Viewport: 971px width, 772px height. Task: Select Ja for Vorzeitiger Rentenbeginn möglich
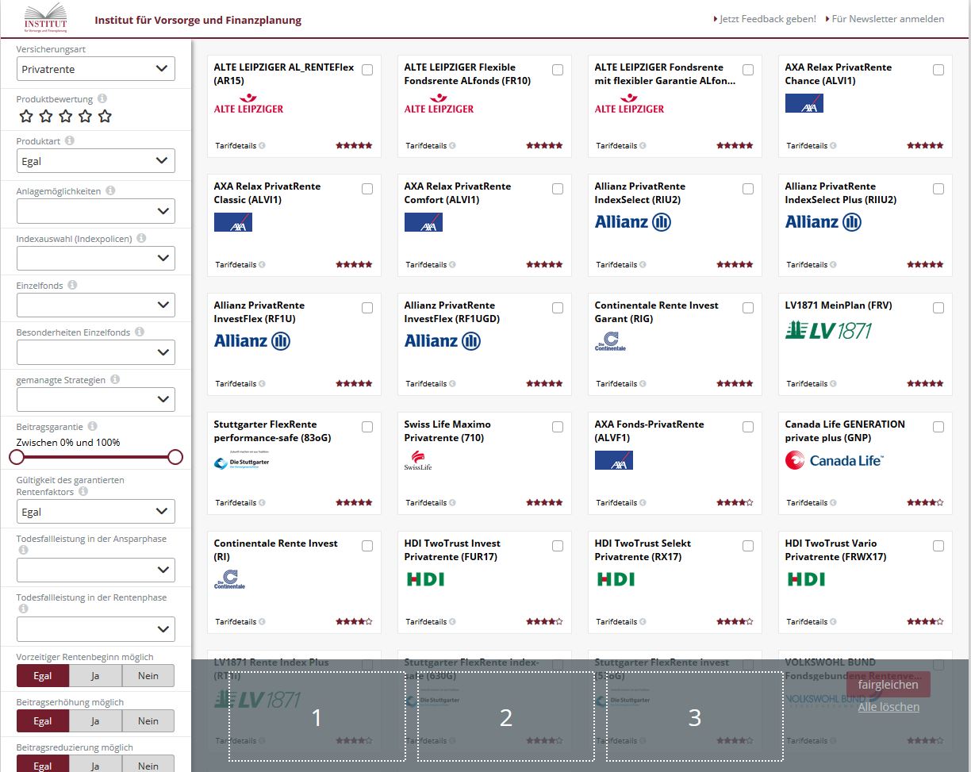point(95,676)
